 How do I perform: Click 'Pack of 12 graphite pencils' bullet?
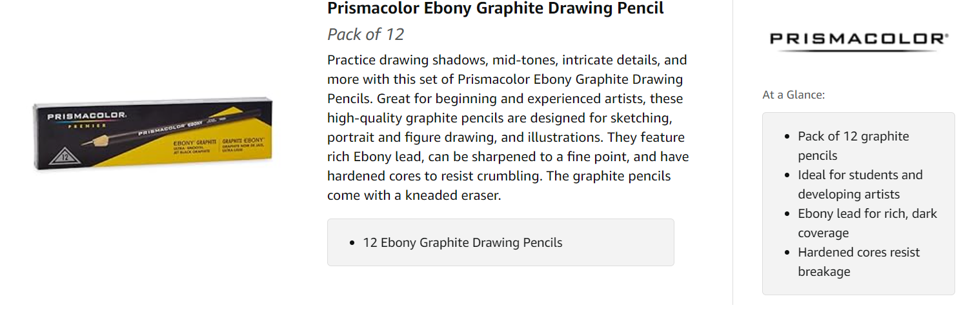[853, 146]
